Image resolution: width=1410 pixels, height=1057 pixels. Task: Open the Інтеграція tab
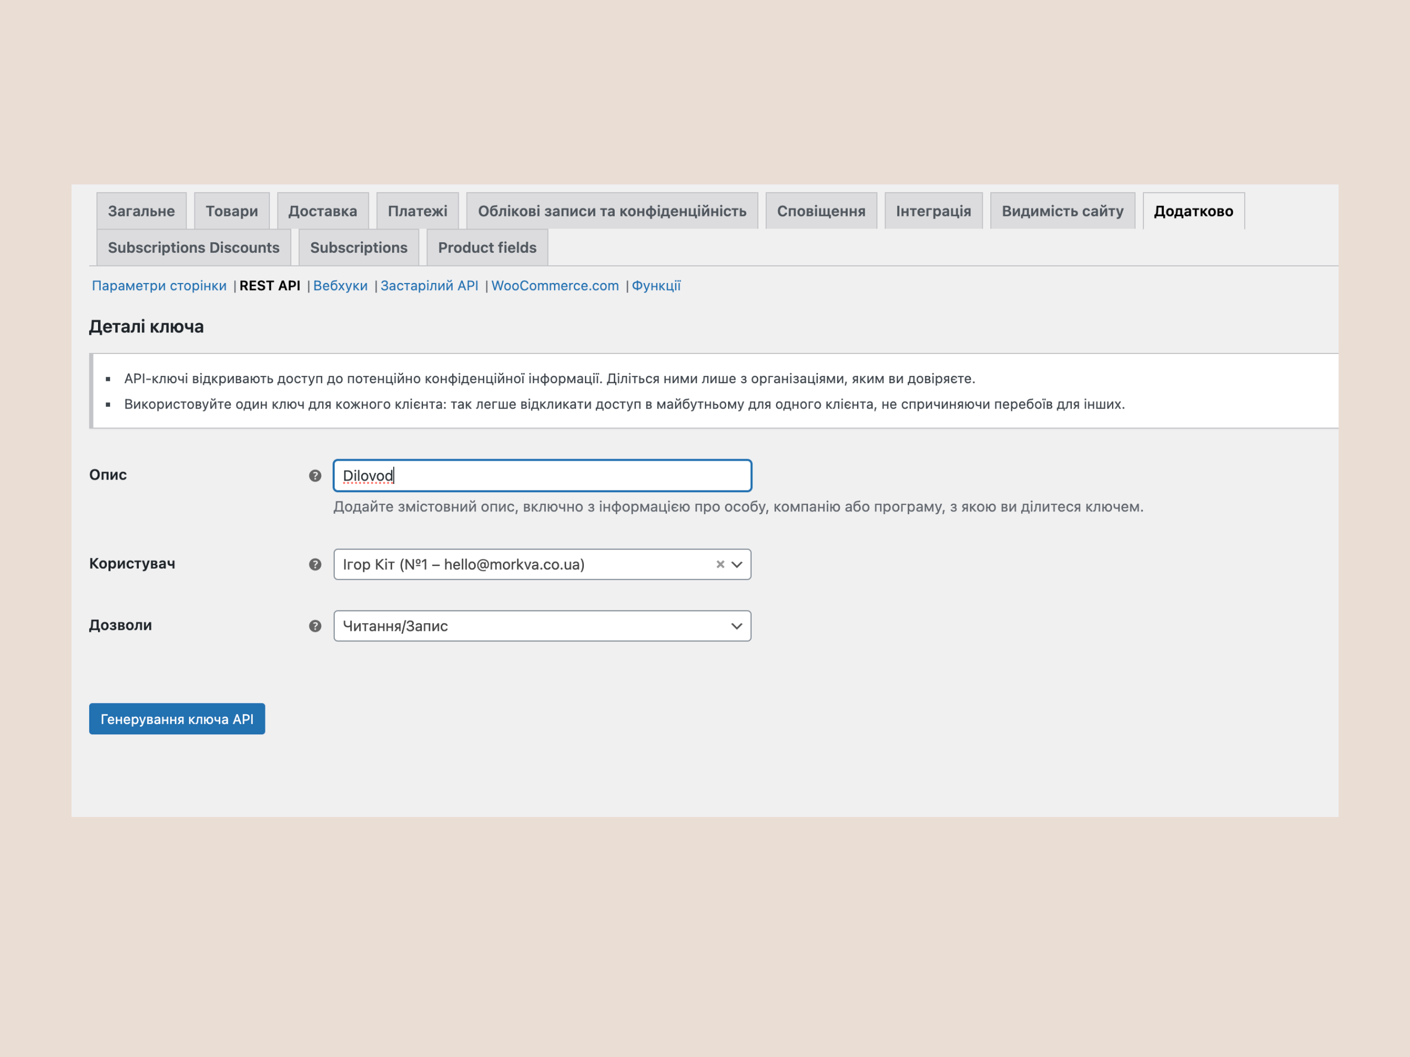tap(933, 211)
